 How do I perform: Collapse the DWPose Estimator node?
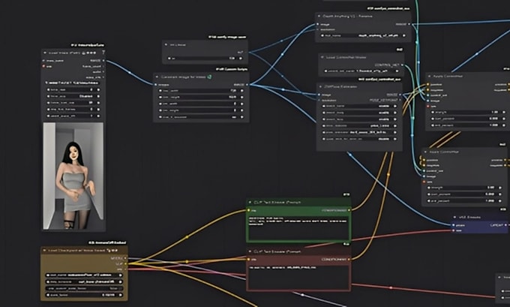click(x=321, y=86)
